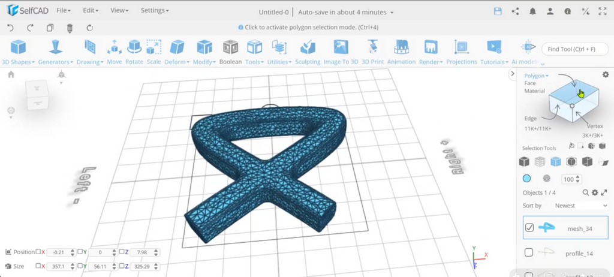Click the Move tool icon
This screenshot has height=277, width=614.
(115, 47)
